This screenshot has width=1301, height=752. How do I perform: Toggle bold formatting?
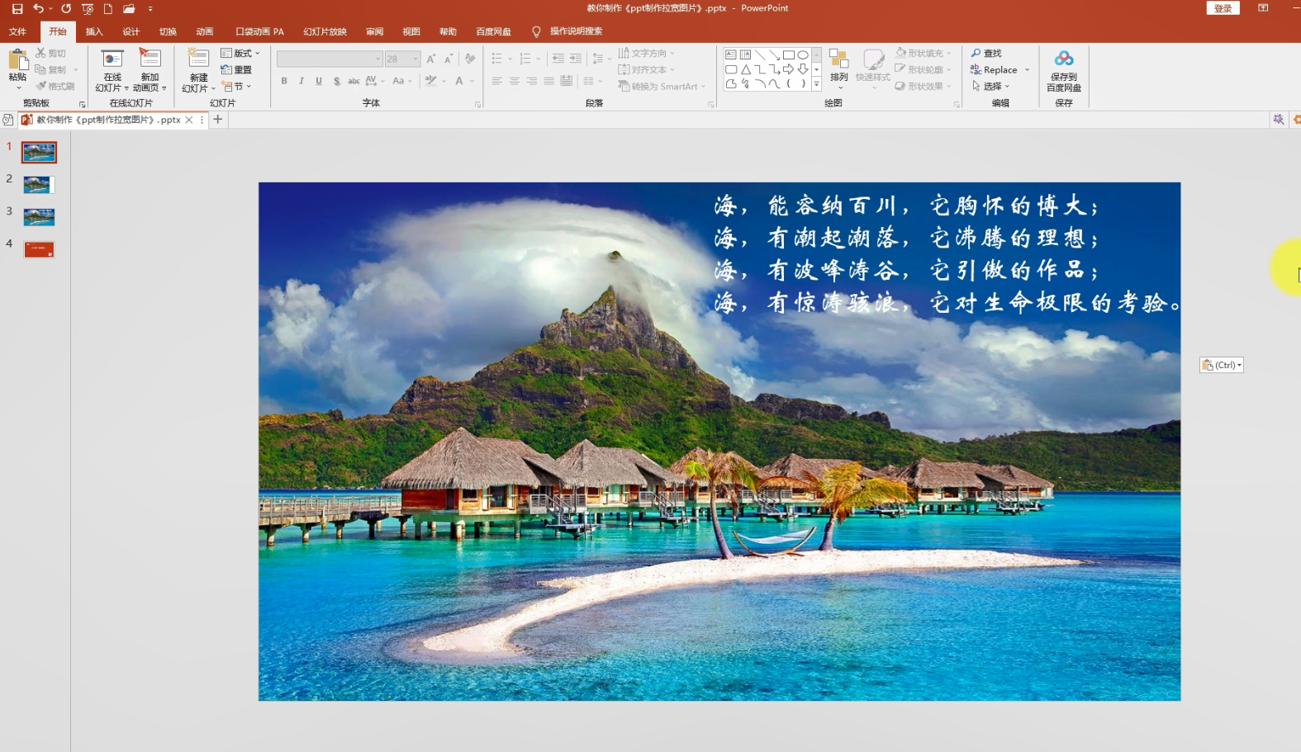click(x=284, y=81)
